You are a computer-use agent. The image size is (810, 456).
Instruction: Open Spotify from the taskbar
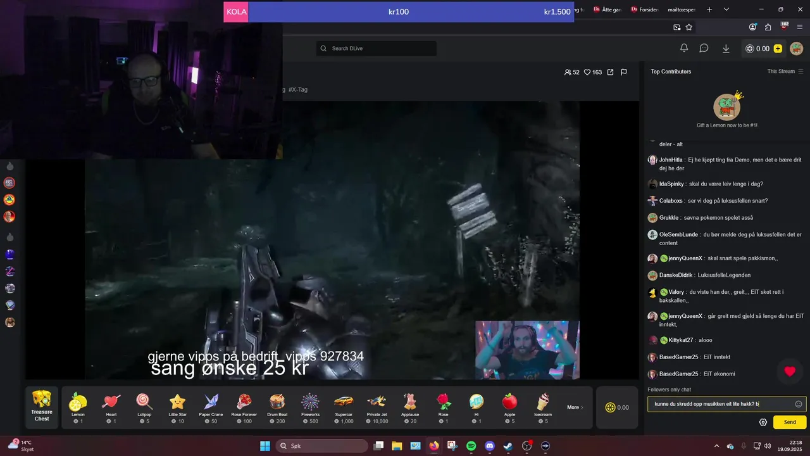[471, 446]
